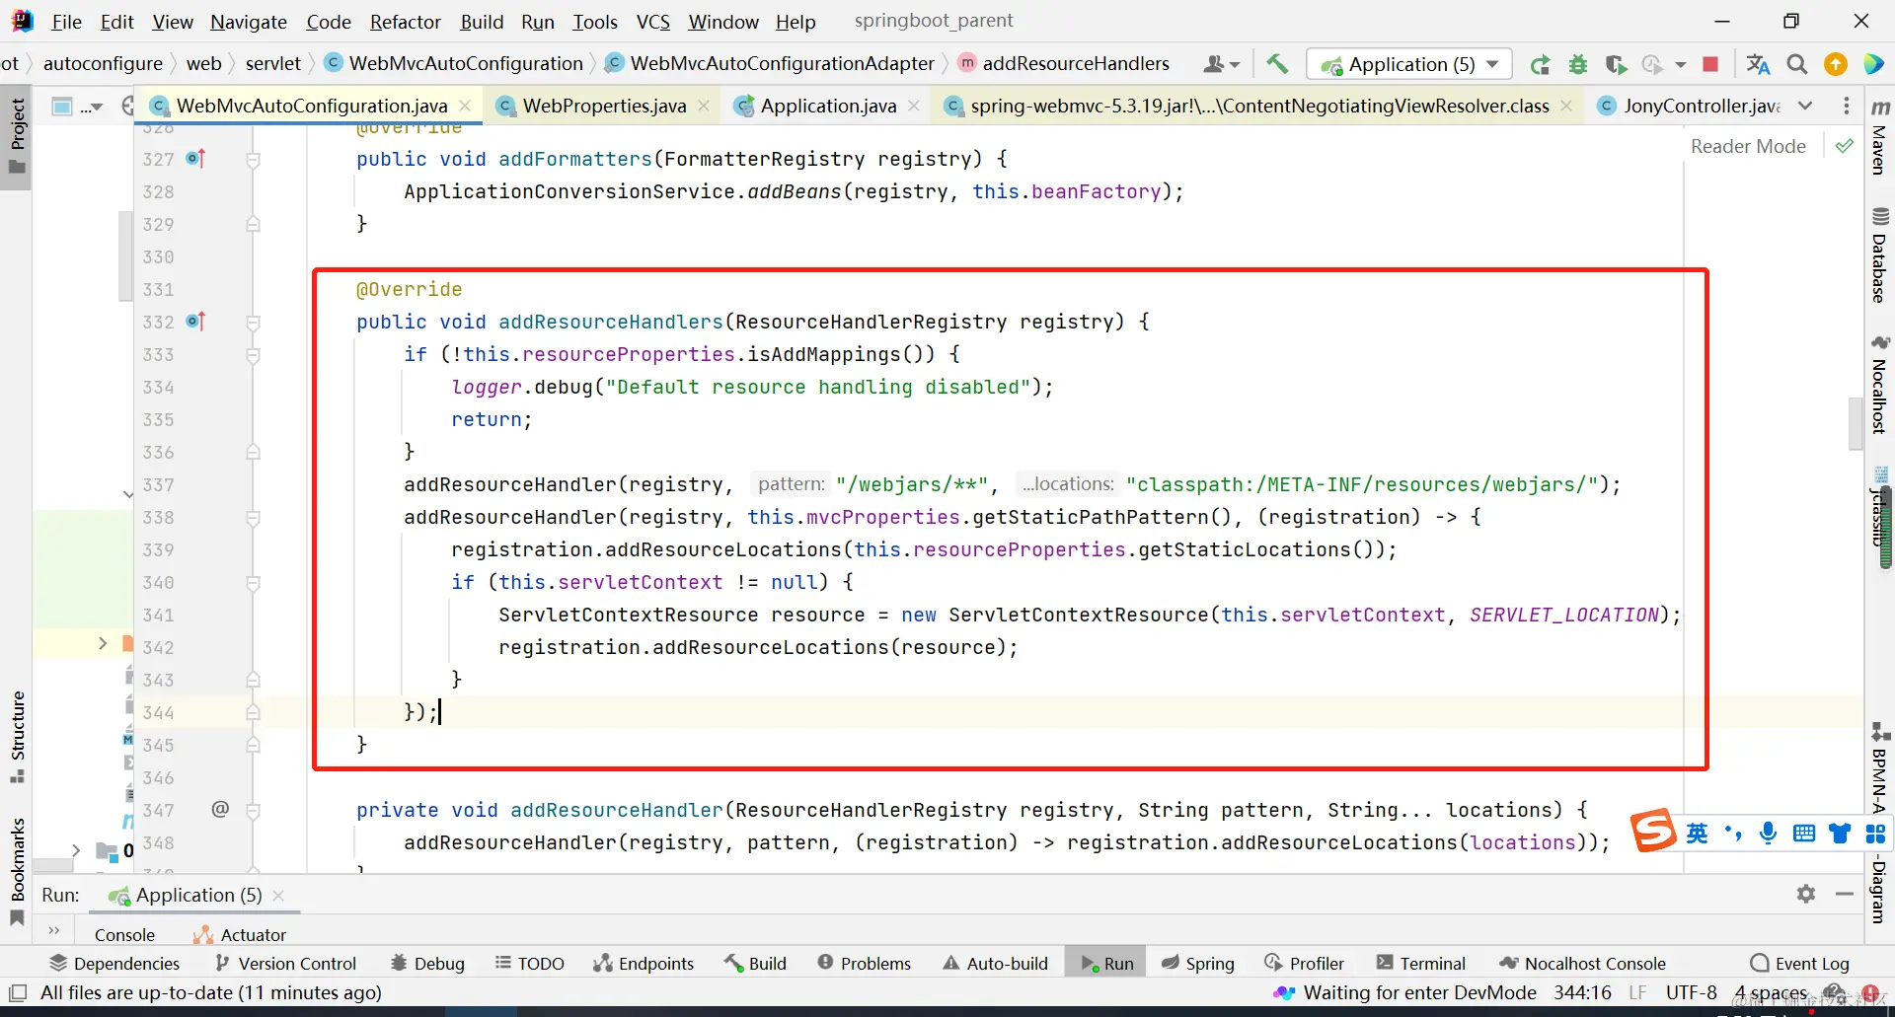The width and height of the screenshot is (1895, 1017).
Task: Open the Refactor menu
Action: (405, 22)
